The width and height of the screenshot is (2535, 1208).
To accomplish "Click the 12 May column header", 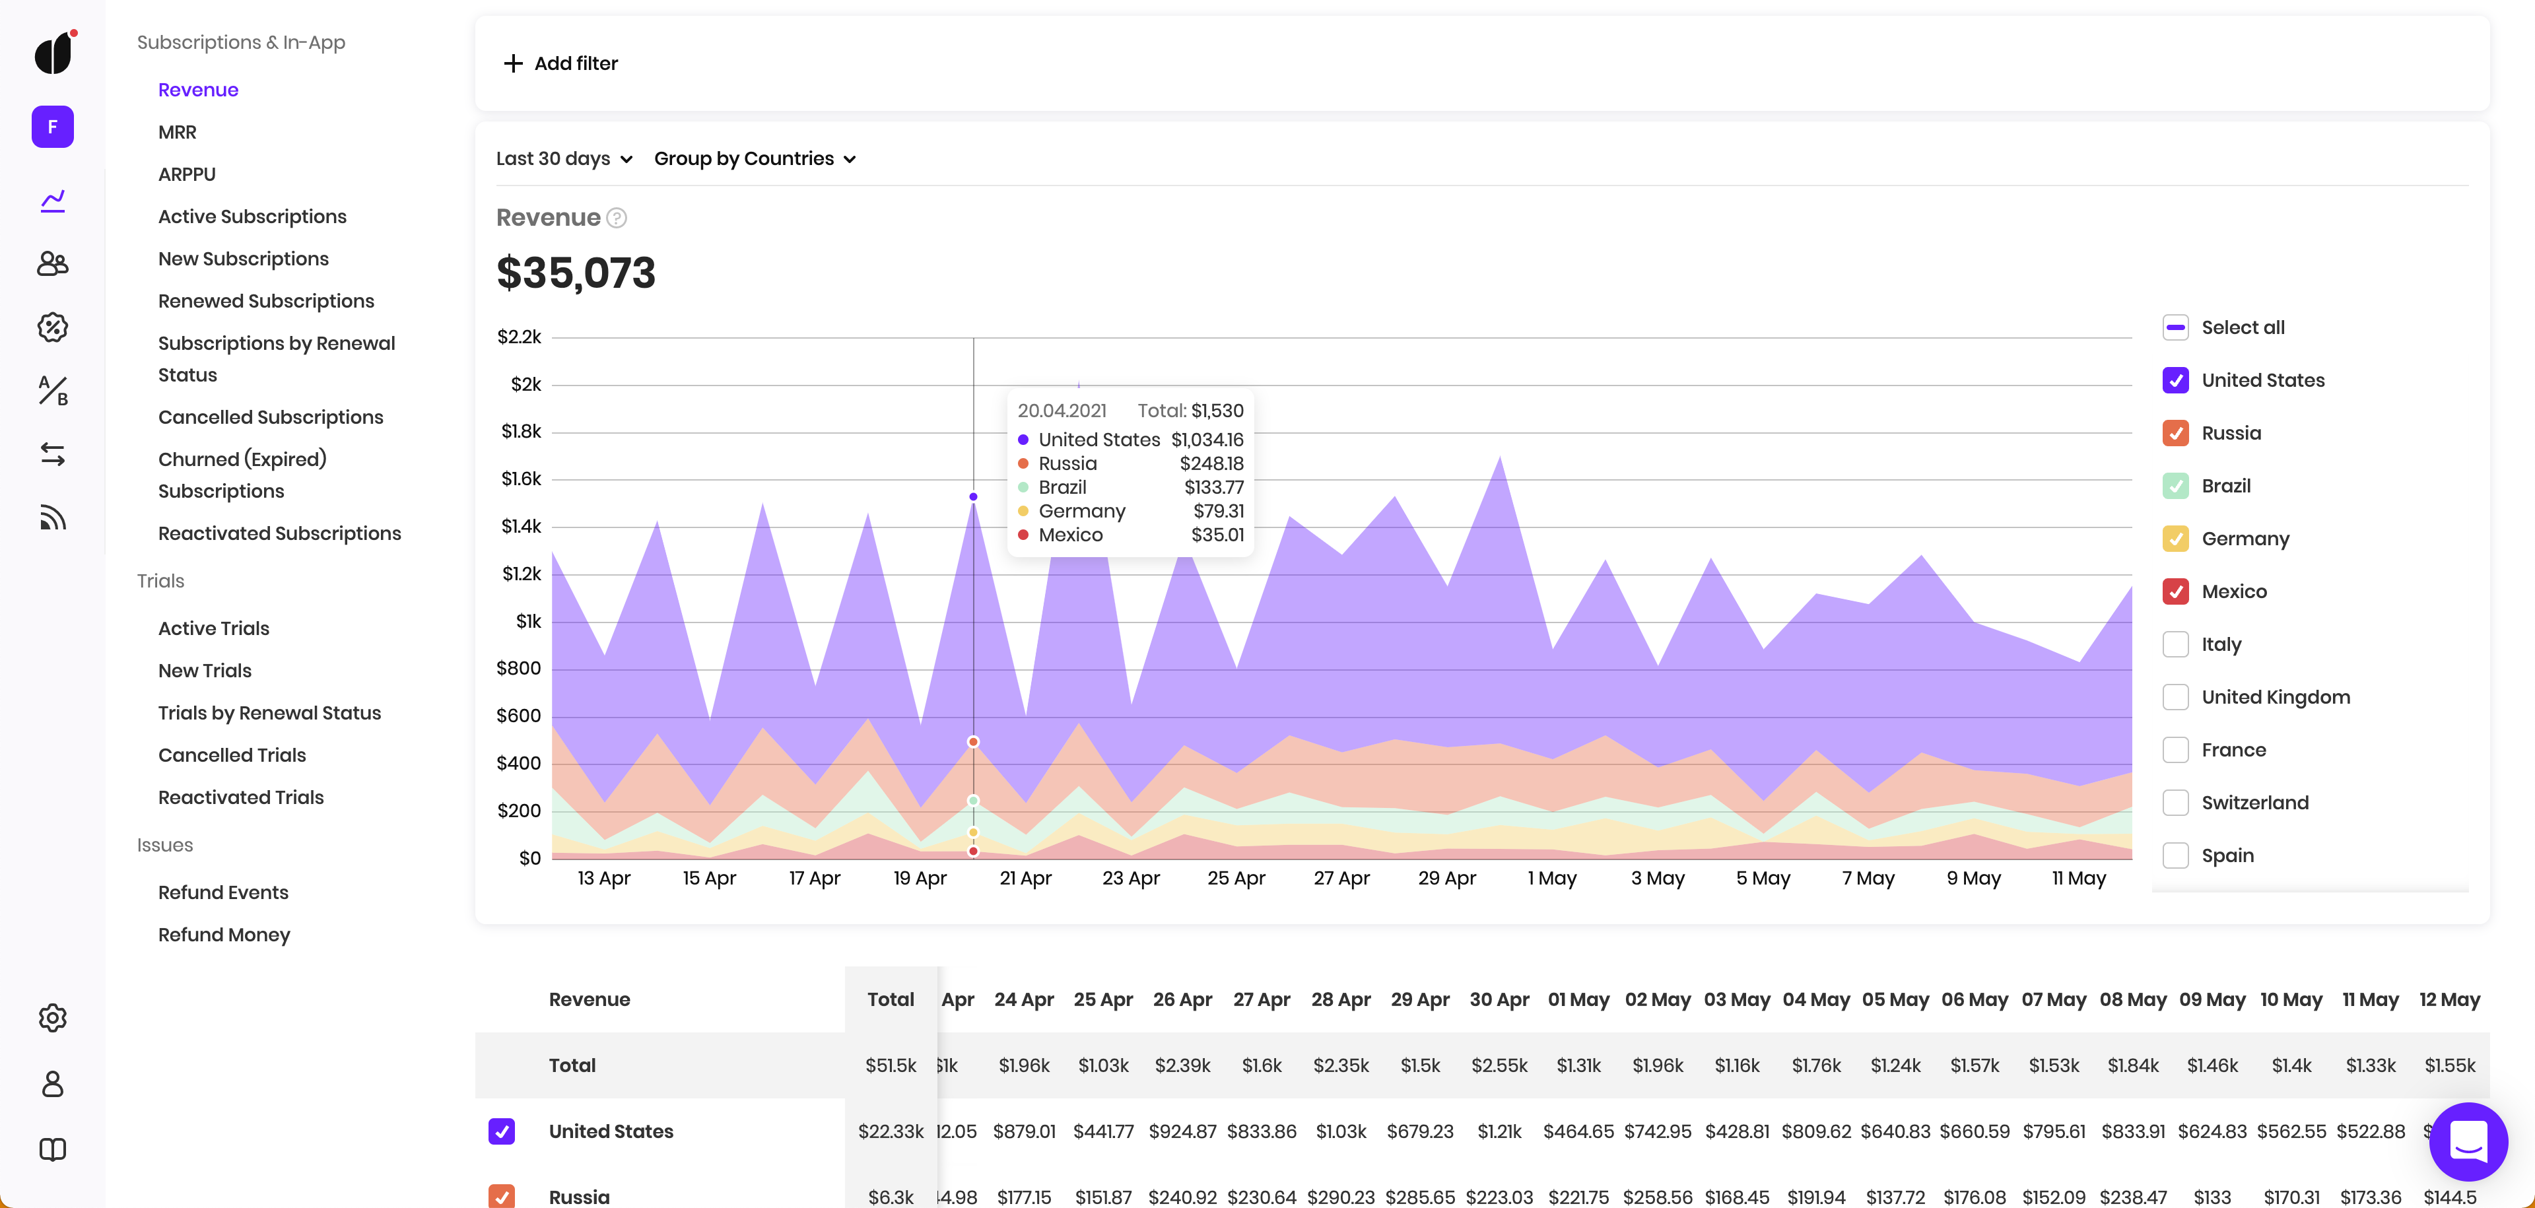I will coord(2449,999).
